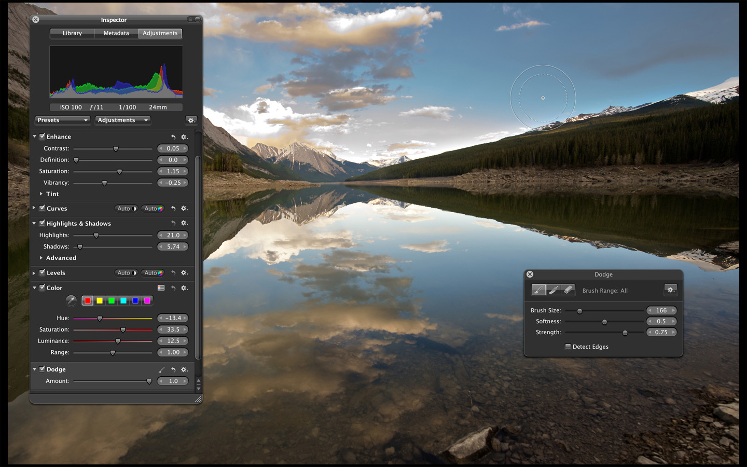Screen dimensions: 747x467
Task: Pick the Color eyedropper tool
Action: [x=71, y=300]
